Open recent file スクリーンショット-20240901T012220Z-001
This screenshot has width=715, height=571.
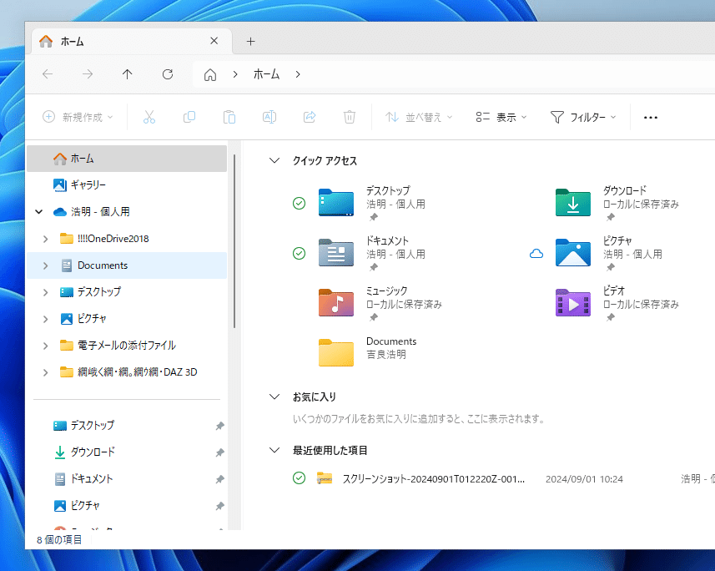click(433, 479)
